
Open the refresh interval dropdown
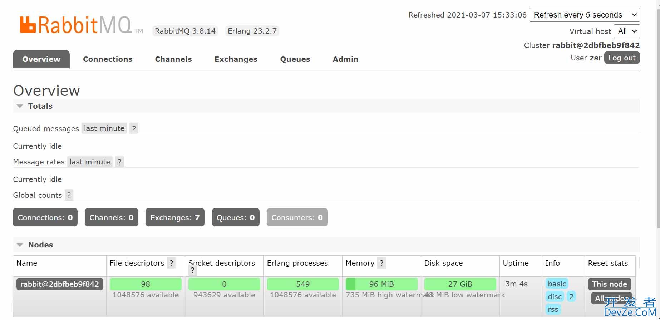click(x=585, y=15)
